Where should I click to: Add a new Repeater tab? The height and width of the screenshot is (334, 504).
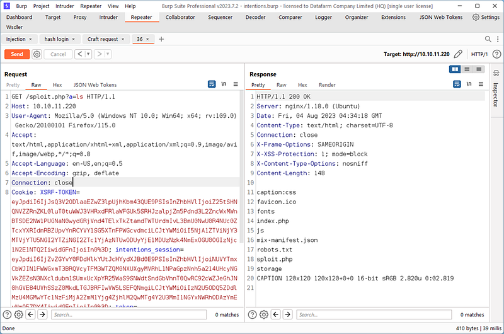[161, 39]
